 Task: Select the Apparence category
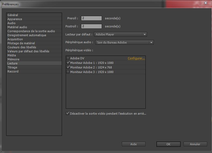(x=34, y=19)
